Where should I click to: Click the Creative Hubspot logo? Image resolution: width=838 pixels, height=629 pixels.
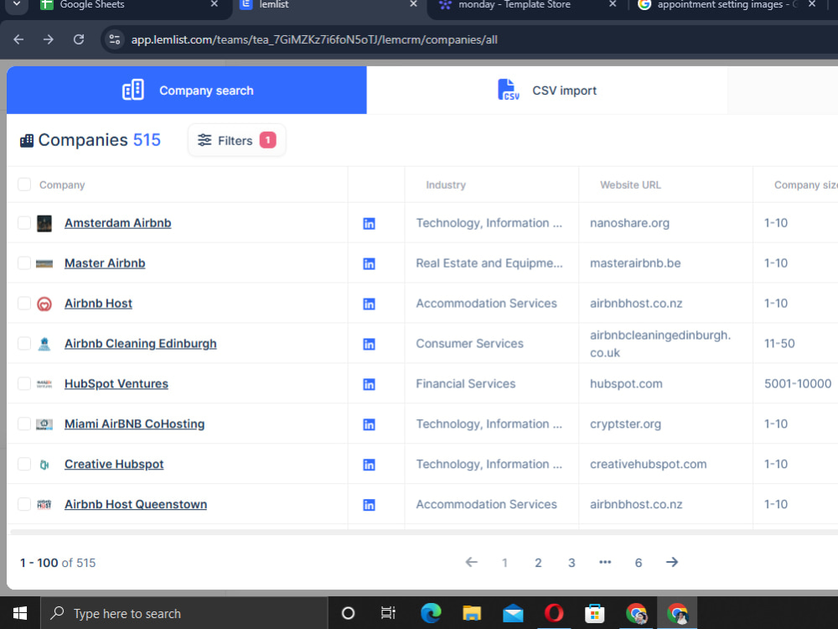[x=44, y=465]
